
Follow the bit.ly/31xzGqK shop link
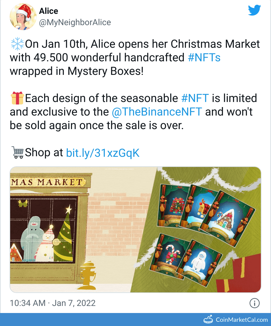tap(103, 153)
